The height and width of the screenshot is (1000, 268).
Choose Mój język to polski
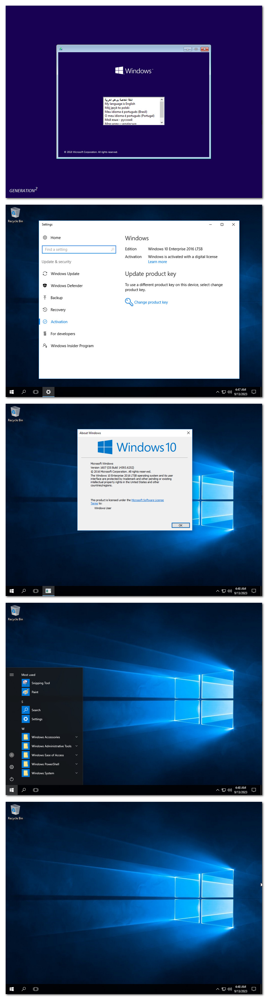pyautogui.click(x=117, y=108)
